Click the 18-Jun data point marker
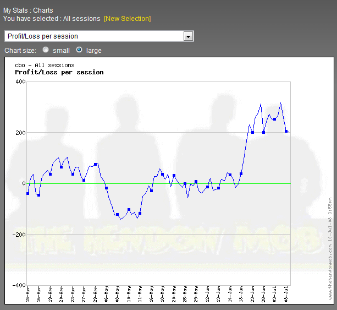 [241, 174]
